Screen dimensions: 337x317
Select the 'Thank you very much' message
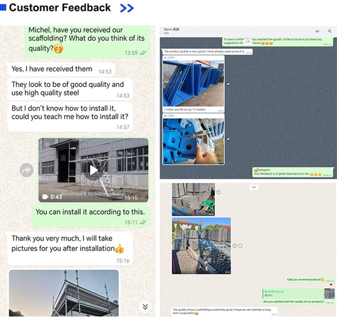coord(70,249)
